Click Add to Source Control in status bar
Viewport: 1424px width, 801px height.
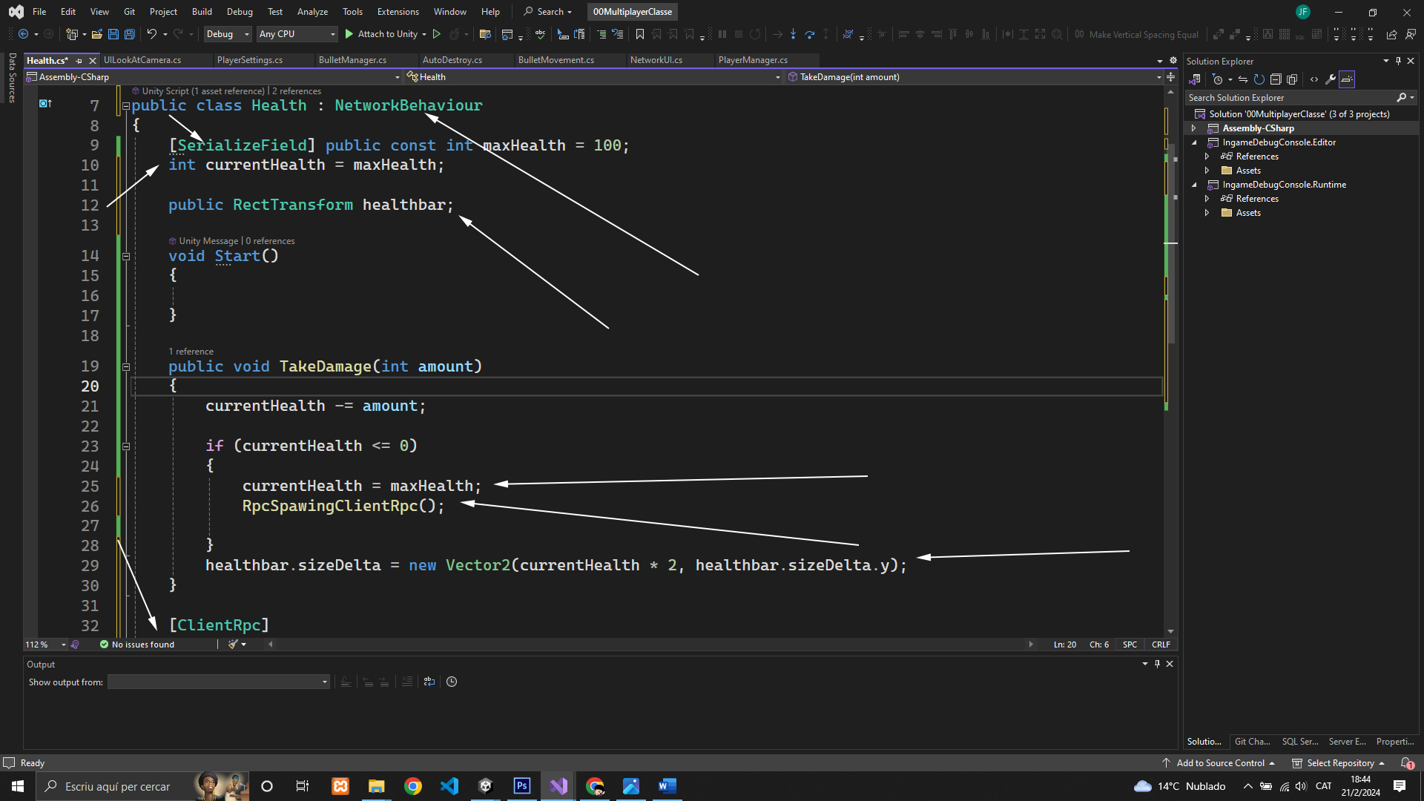(x=1219, y=763)
